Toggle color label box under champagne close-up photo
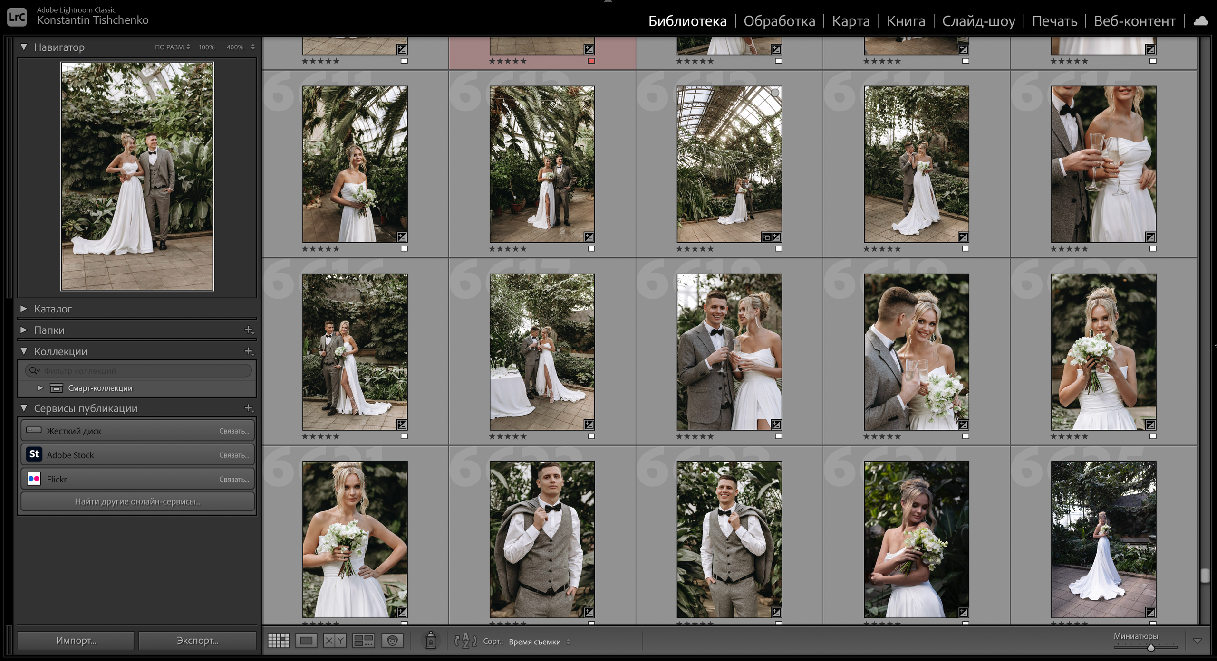Screen dimensions: 1217x661 (1153, 248)
